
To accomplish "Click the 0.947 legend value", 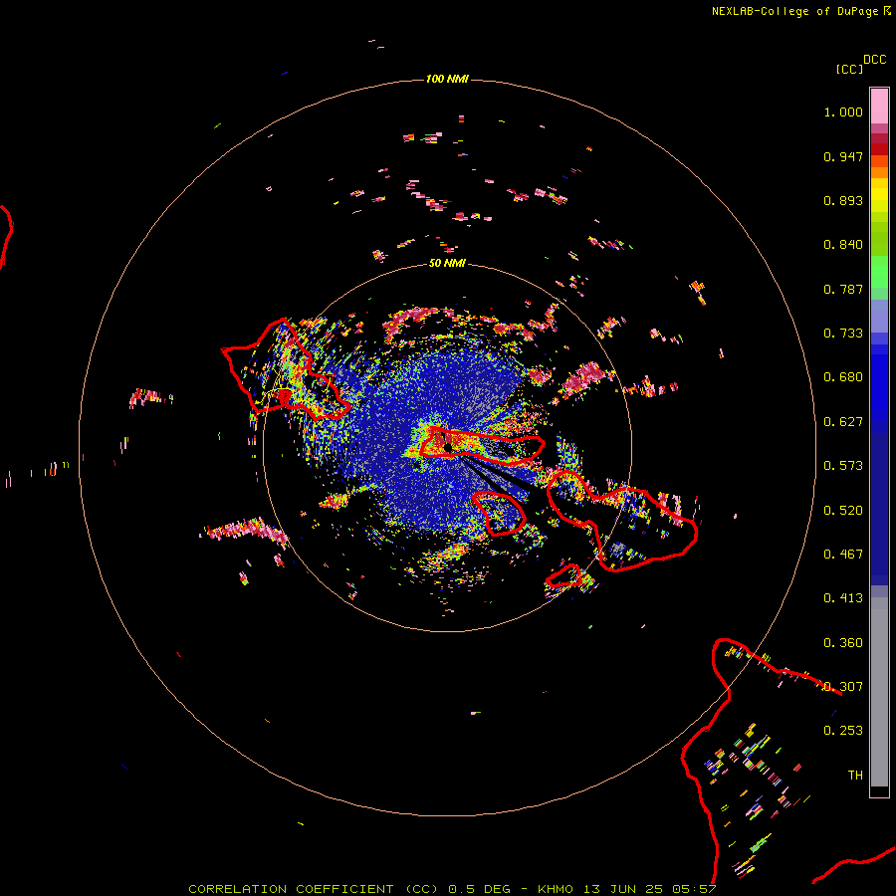I will point(843,156).
